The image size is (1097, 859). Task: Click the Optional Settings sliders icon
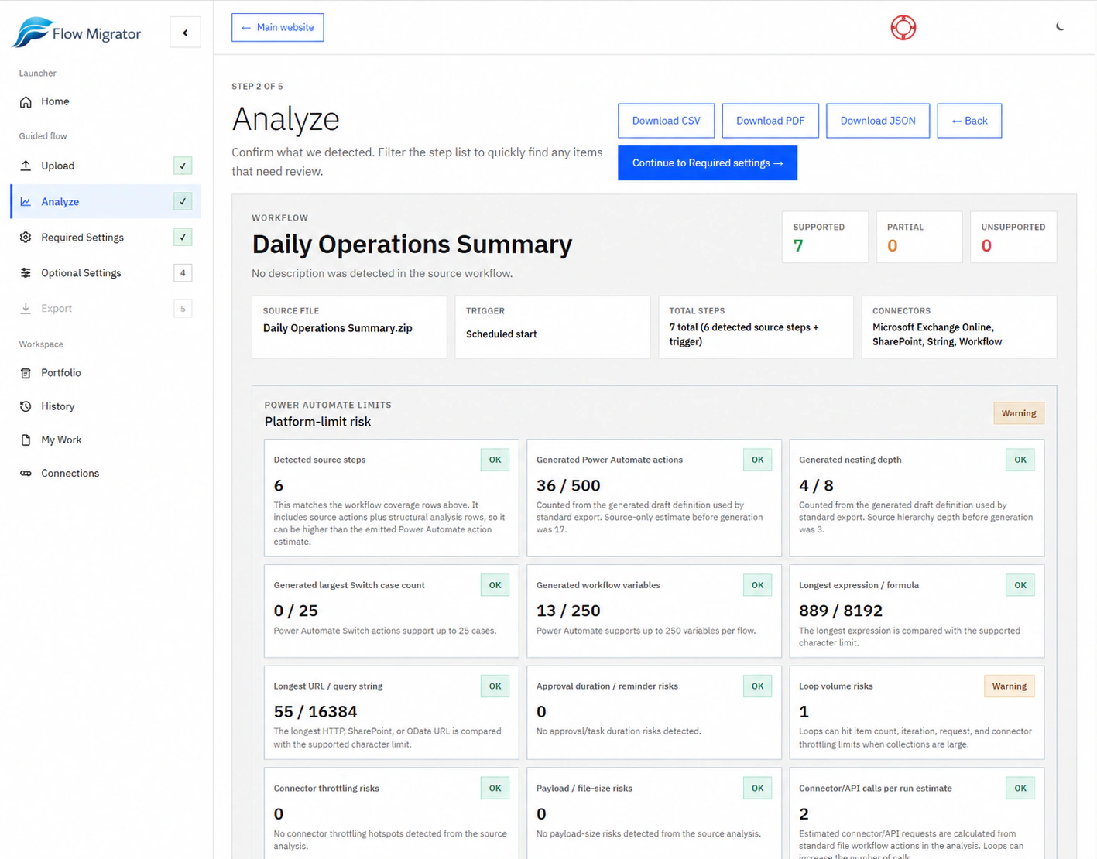coord(26,272)
